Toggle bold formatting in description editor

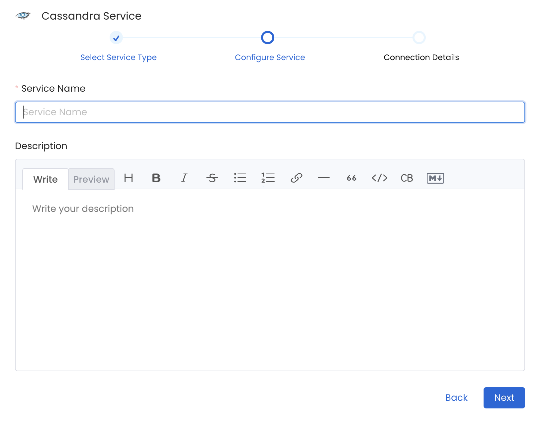tap(156, 178)
